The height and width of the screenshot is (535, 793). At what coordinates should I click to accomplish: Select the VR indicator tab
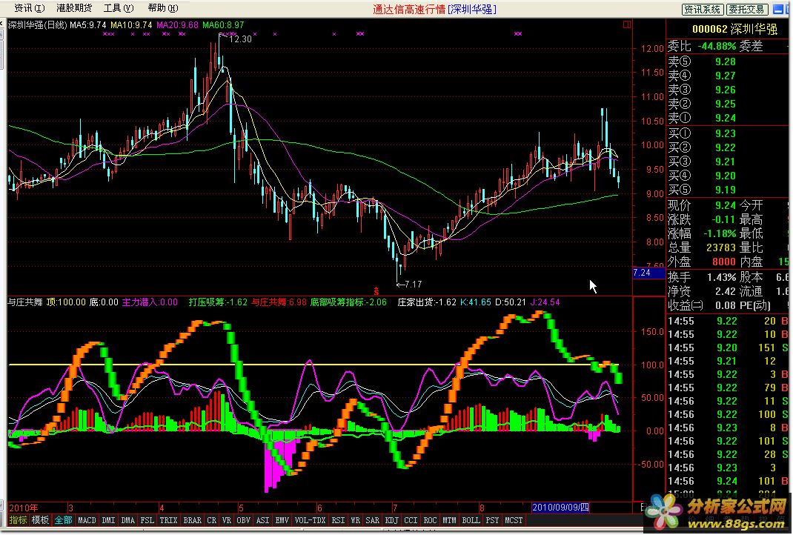coord(226,520)
